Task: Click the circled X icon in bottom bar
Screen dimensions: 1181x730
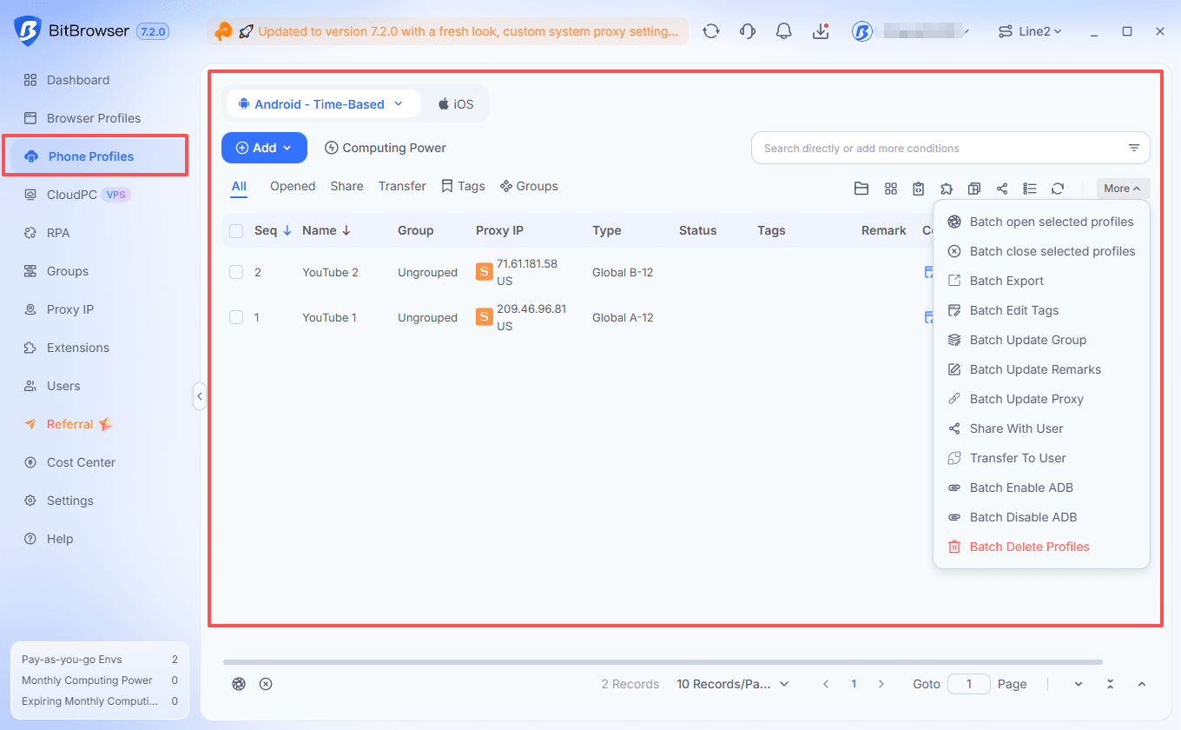Action: 266,684
